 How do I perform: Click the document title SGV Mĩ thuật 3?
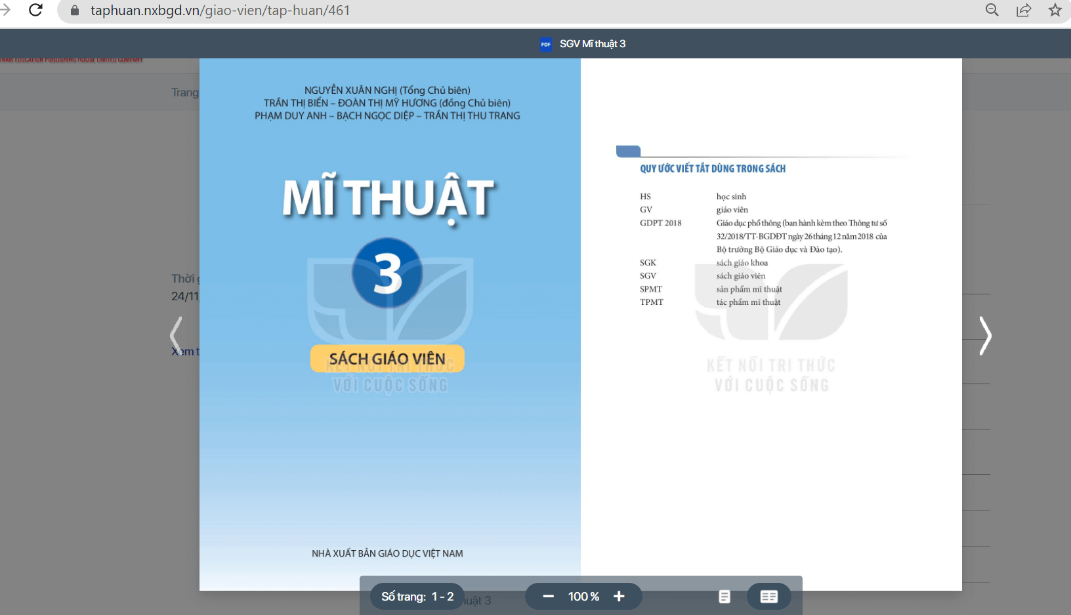[x=593, y=44]
